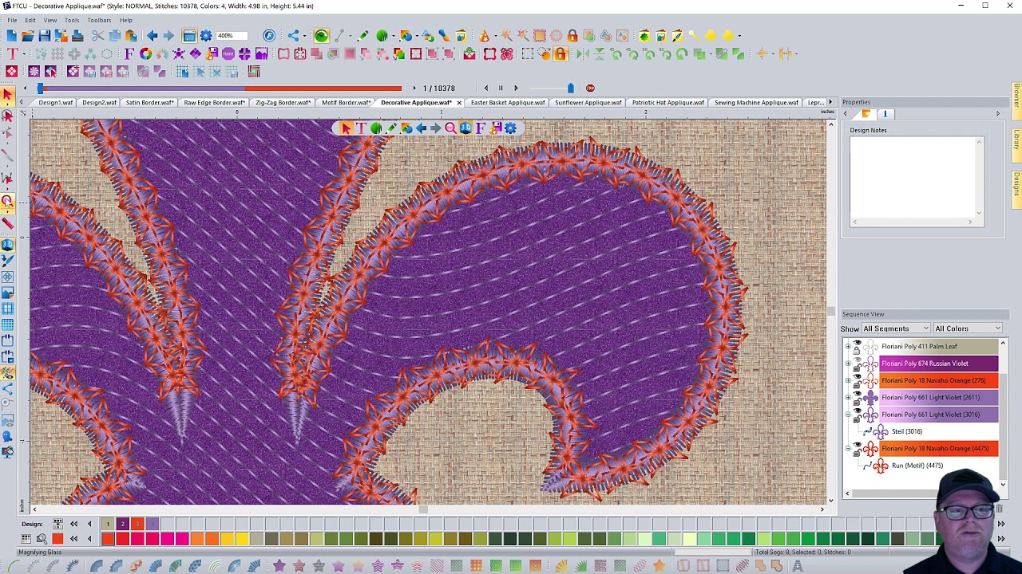Expand the Russian Violet tree node
This screenshot has height=574, width=1022.
coord(848,364)
